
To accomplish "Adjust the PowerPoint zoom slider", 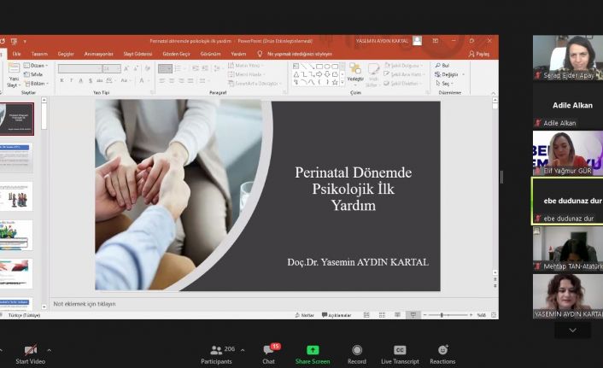I will click(442, 315).
